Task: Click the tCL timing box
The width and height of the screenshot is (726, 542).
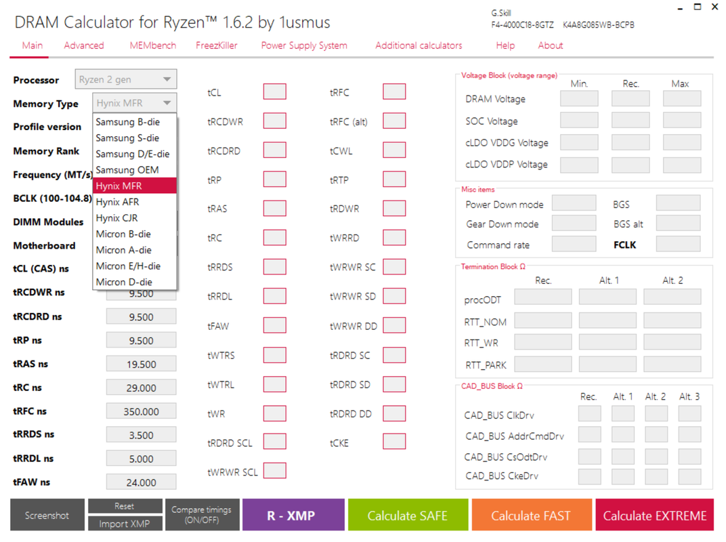Action: [x=274, y=91]
